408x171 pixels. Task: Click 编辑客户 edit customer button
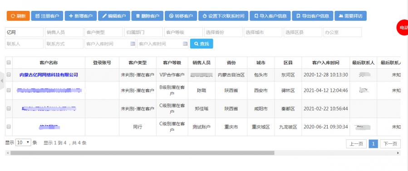[x=114, y=16]
